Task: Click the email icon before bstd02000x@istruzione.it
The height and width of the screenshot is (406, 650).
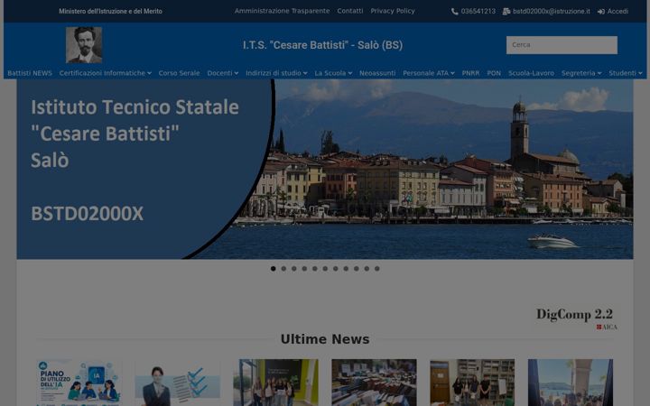Action: [506, 12]
